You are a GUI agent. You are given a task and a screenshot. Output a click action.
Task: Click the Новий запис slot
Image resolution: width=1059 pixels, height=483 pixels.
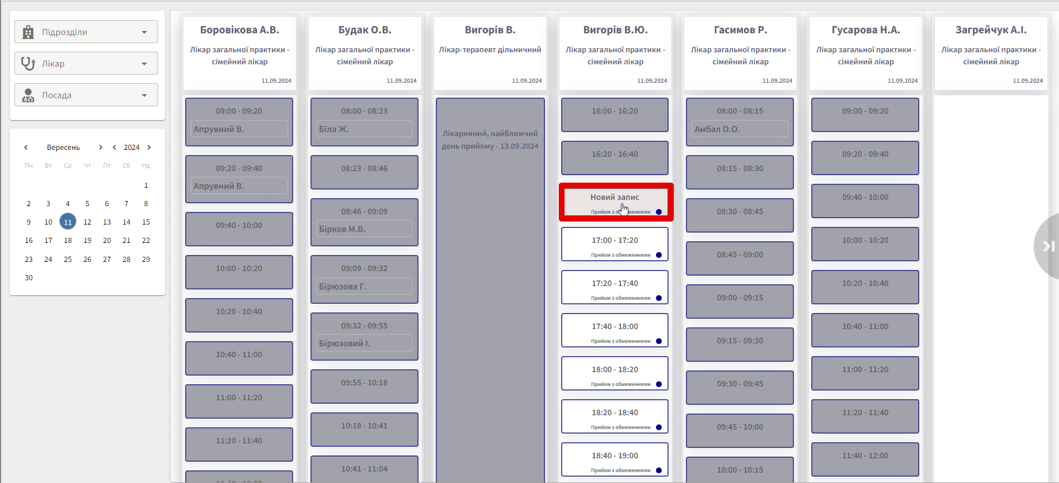615,202
